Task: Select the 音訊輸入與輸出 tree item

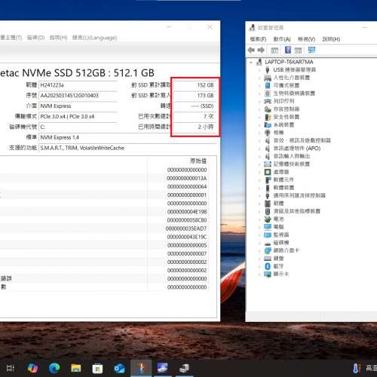Action: [292, 156]
